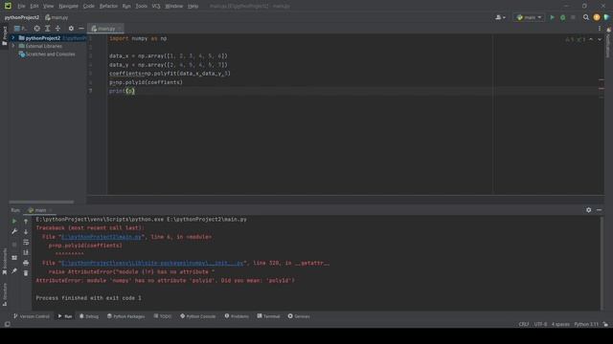Open the Navigate menu
Viewport: 613px width, 344px height.
[68, 7]
